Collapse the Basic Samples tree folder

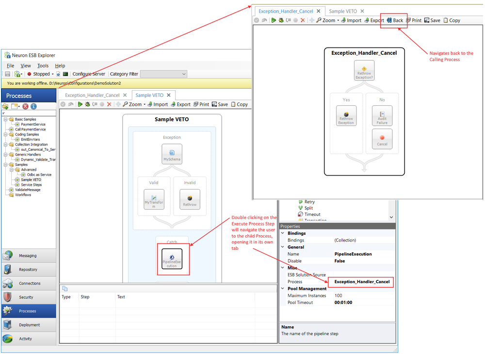[5, 119]
